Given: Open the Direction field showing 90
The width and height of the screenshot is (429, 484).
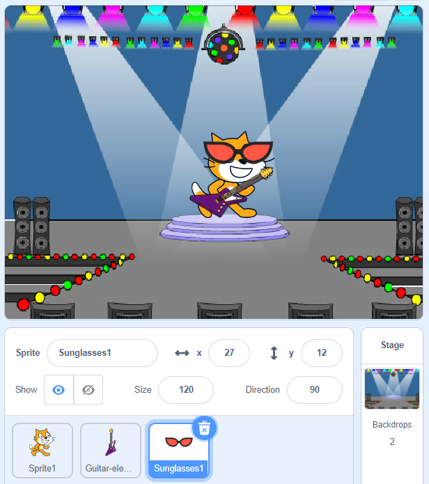Looking at the screenshot, I should (315, 389).
